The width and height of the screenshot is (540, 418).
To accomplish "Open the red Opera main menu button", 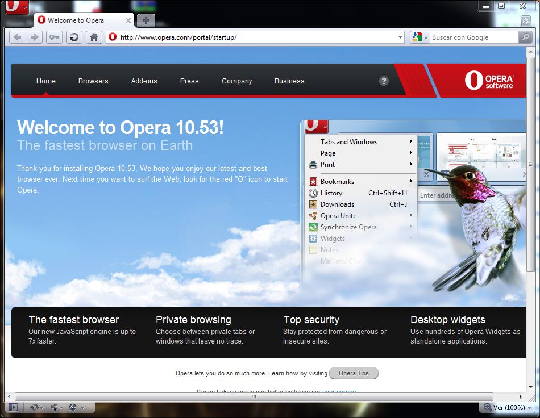I will click(16, 7).
